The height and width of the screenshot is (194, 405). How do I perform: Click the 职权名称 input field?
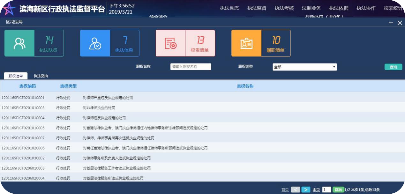[190, 66]
